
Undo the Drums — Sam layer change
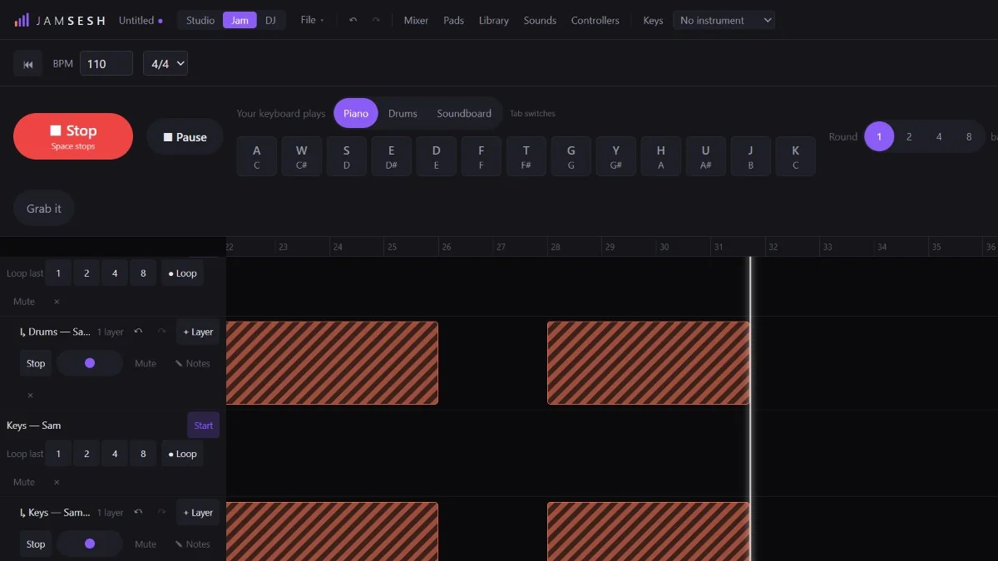click(x=138, y=332)
